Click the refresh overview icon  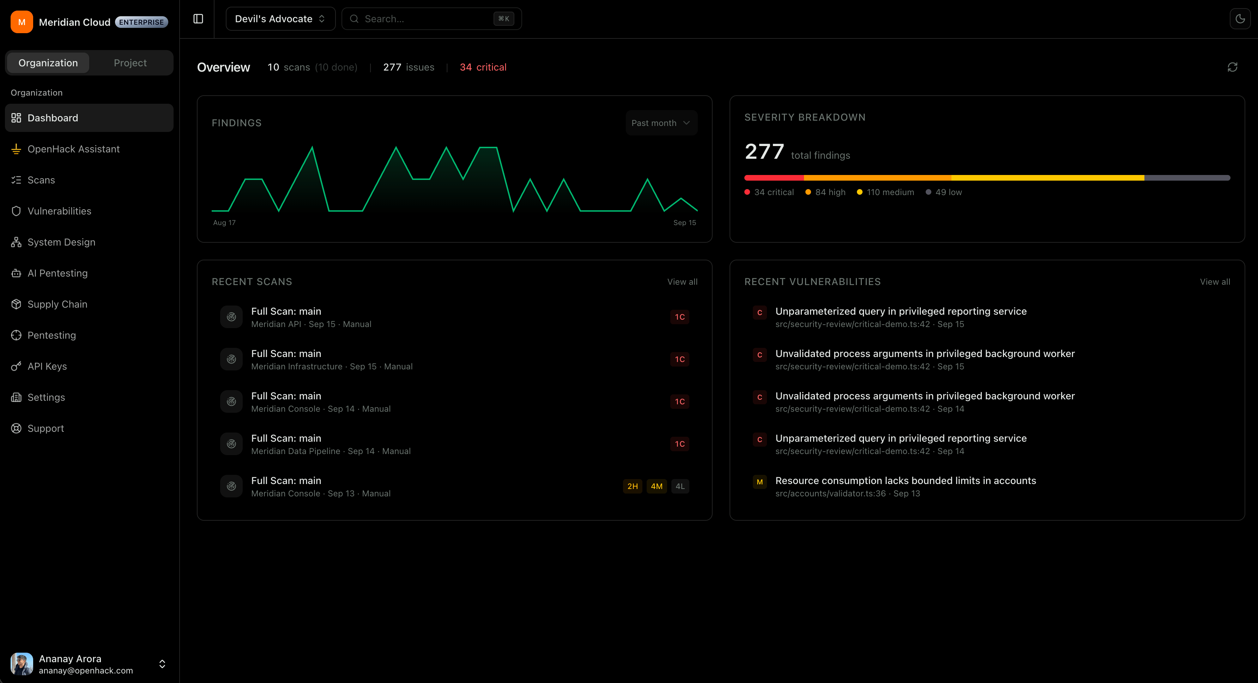point(1232,67)
